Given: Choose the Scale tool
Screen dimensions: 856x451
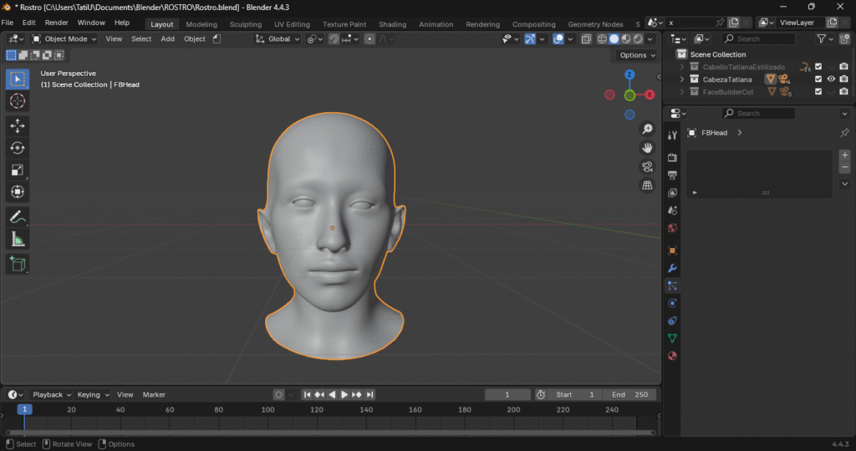Looking at the screenshot, I should [18, 170].
